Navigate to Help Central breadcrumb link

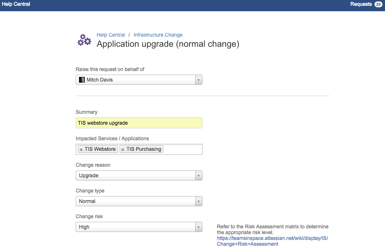[110, 35]
